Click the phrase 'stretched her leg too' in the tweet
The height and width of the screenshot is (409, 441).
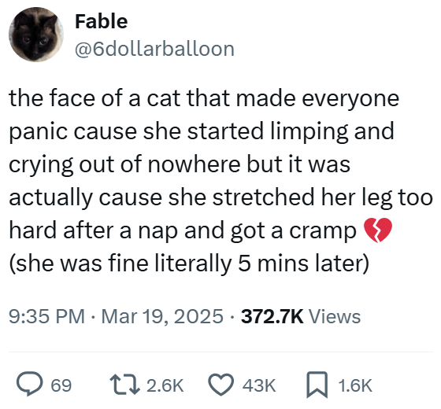(322, 197)
